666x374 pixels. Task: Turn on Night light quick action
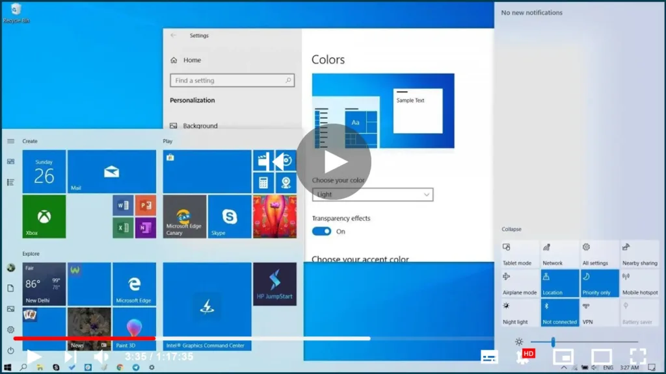click(x=520, y=312)
